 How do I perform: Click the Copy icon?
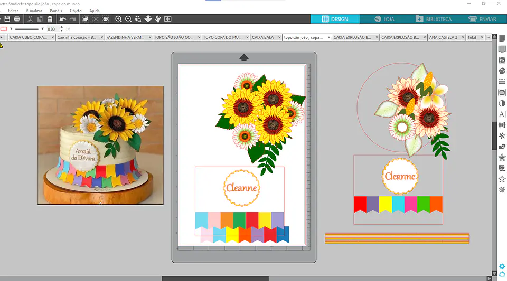(40, 19)
